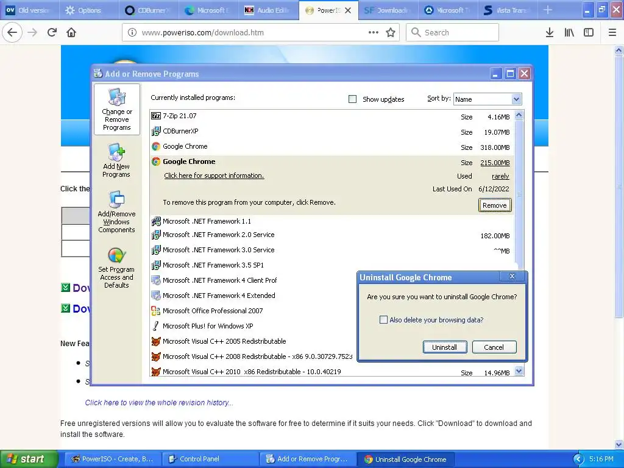Show site information icon in address bar
The height and width of the screenshot is (468, 624).
(x=132, y=33)
